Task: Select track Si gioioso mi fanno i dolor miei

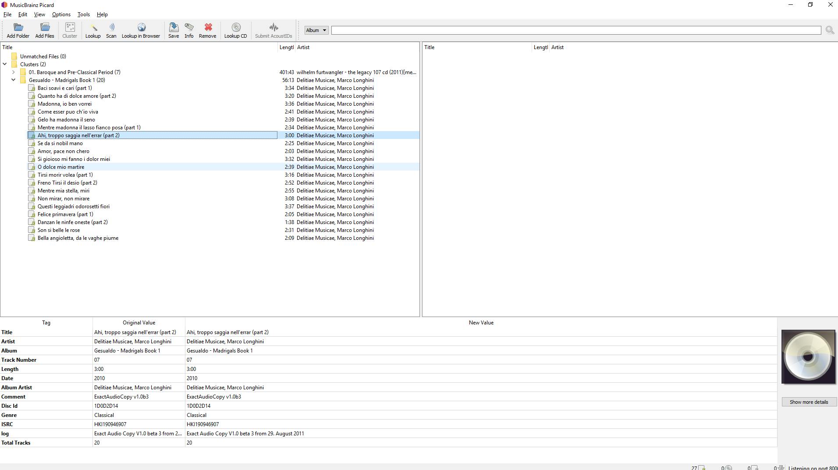Action: point(74,159)
